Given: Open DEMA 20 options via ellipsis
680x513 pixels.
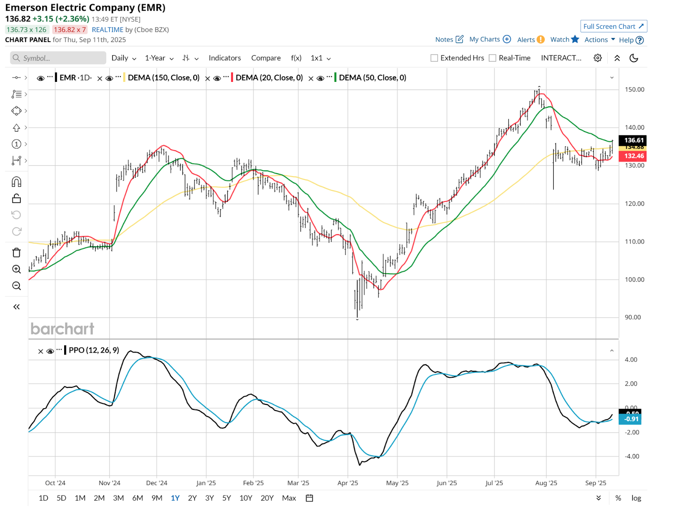Looking at the screenshot, I should click(x=226, y=77).
